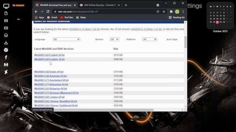The width and height of the screenshot is (236, 132).
Task: Expand the Platform dropdown
Action: click(150, 39)
